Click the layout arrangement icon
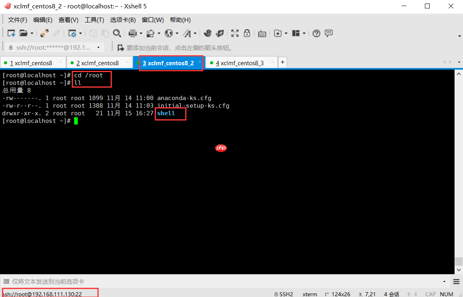463x297 pixels. point(295,33)
